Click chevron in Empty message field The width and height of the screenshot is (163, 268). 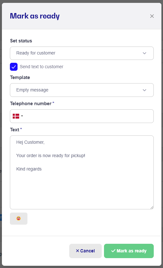(144, 90)
